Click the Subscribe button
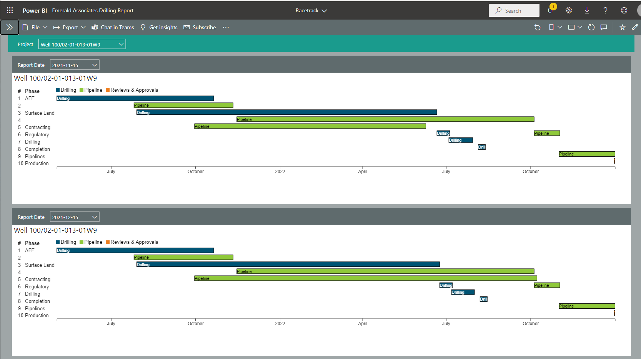641x359 pixels. (x=200, y=27)
